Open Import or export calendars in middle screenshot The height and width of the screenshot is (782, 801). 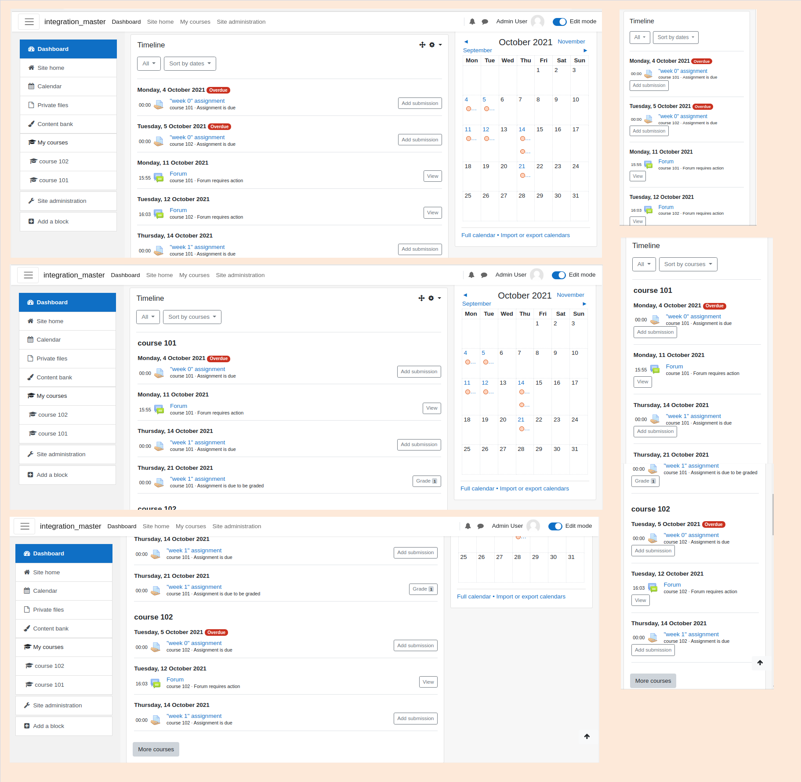pyautogui.click(x=534, y=489)
